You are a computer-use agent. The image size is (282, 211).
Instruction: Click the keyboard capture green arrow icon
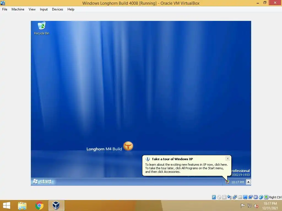click(266, 197)
